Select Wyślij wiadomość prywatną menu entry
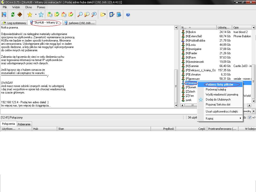Image resolution: width=256 pixels, height=192 pixels. pos(222,94)
